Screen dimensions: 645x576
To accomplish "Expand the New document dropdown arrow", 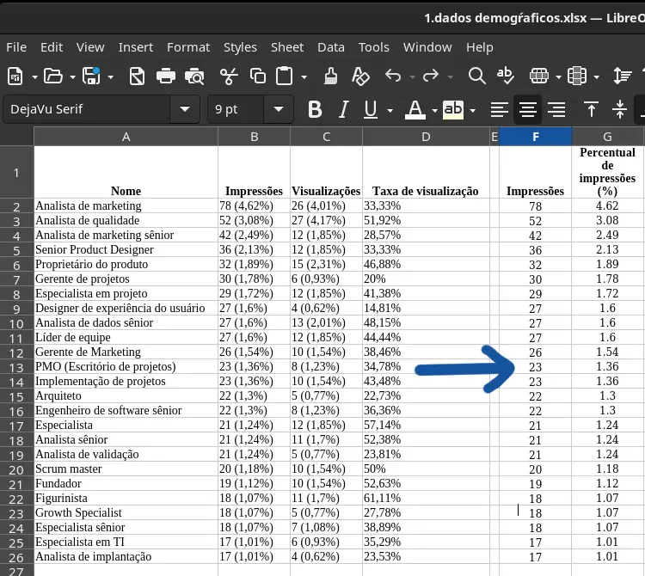I will 34,77.
